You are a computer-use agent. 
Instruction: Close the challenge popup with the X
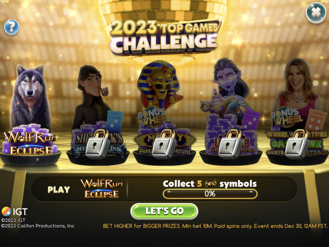click(316, 13)
